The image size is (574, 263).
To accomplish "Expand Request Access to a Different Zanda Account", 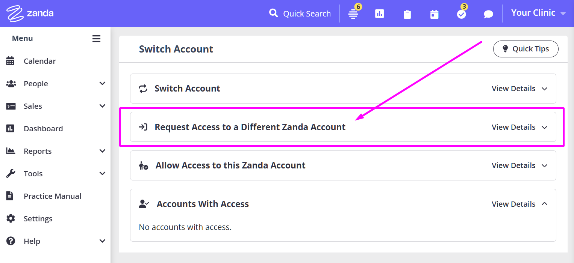I will tap(519, 127).
